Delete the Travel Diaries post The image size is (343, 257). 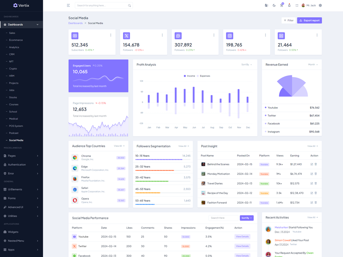[316, 183]
